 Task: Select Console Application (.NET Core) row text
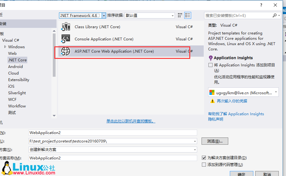(x=104, y=39)
